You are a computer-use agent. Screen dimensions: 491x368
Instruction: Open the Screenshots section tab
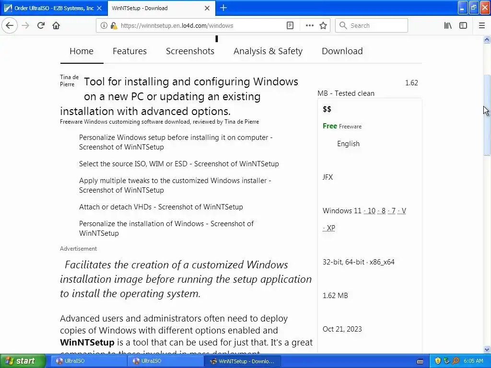190,51
